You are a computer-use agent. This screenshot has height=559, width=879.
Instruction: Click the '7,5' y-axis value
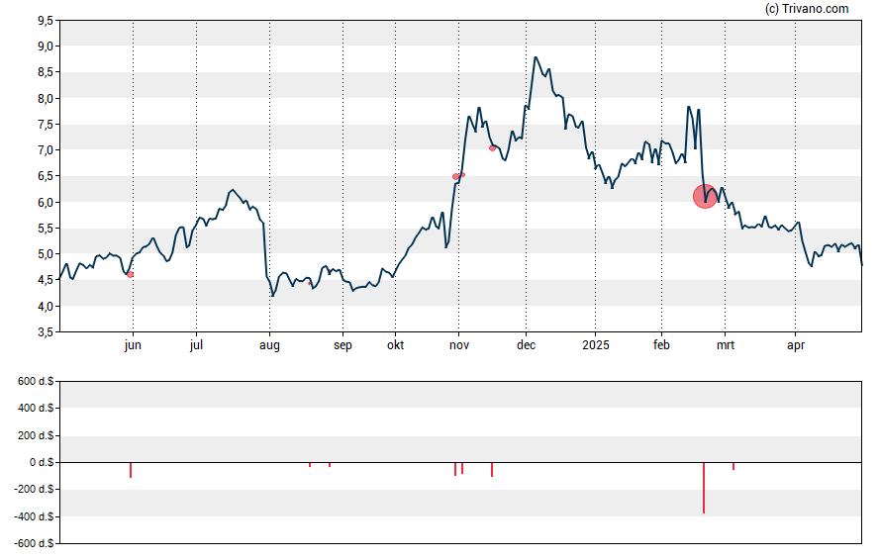(x=46, y=125)
